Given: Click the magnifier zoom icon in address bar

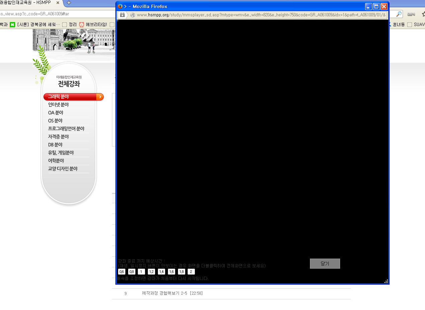Looking at the screenshot, I should pyautogui.click(x=399, y=14).
